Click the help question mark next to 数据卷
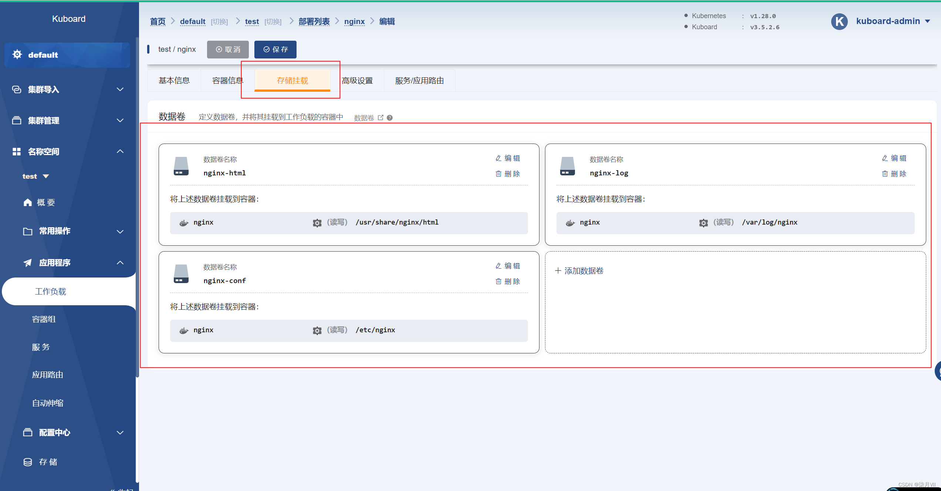This screenshot has width=941, height=491. [390, 118]
